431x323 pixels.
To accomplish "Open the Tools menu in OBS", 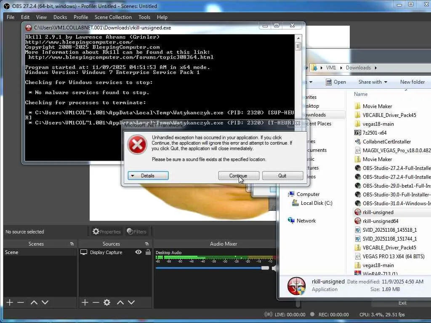I will click(x=144, y=17).
